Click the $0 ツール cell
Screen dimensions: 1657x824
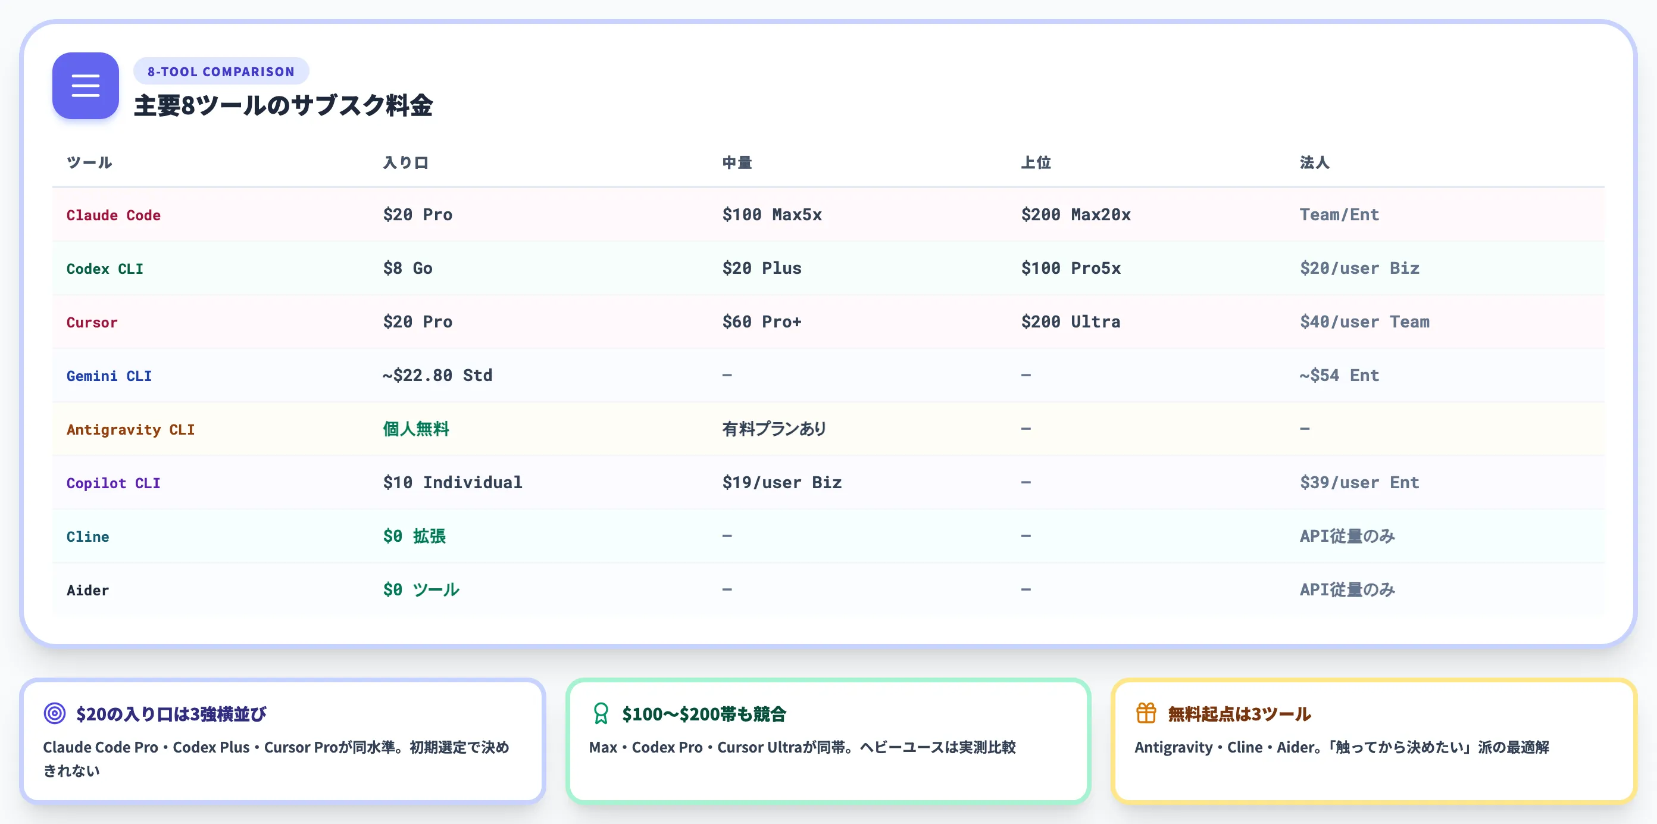[x=421, y=589]
